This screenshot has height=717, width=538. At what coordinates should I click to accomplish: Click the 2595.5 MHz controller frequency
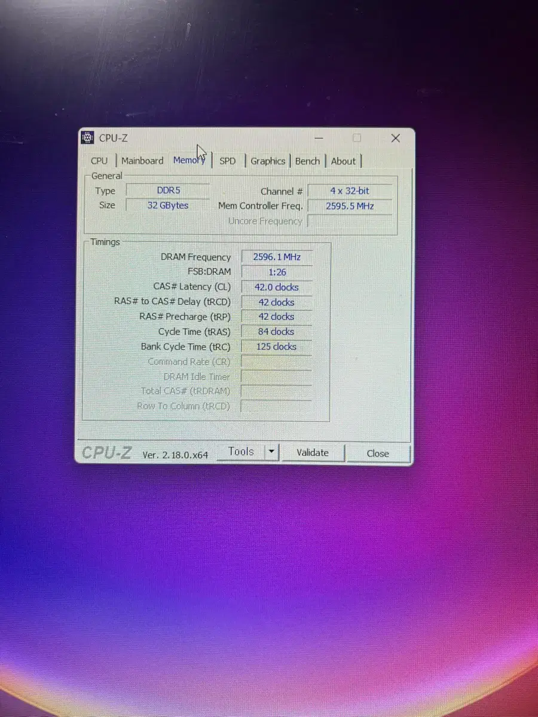pyautogui.click(x=350, y=206)
